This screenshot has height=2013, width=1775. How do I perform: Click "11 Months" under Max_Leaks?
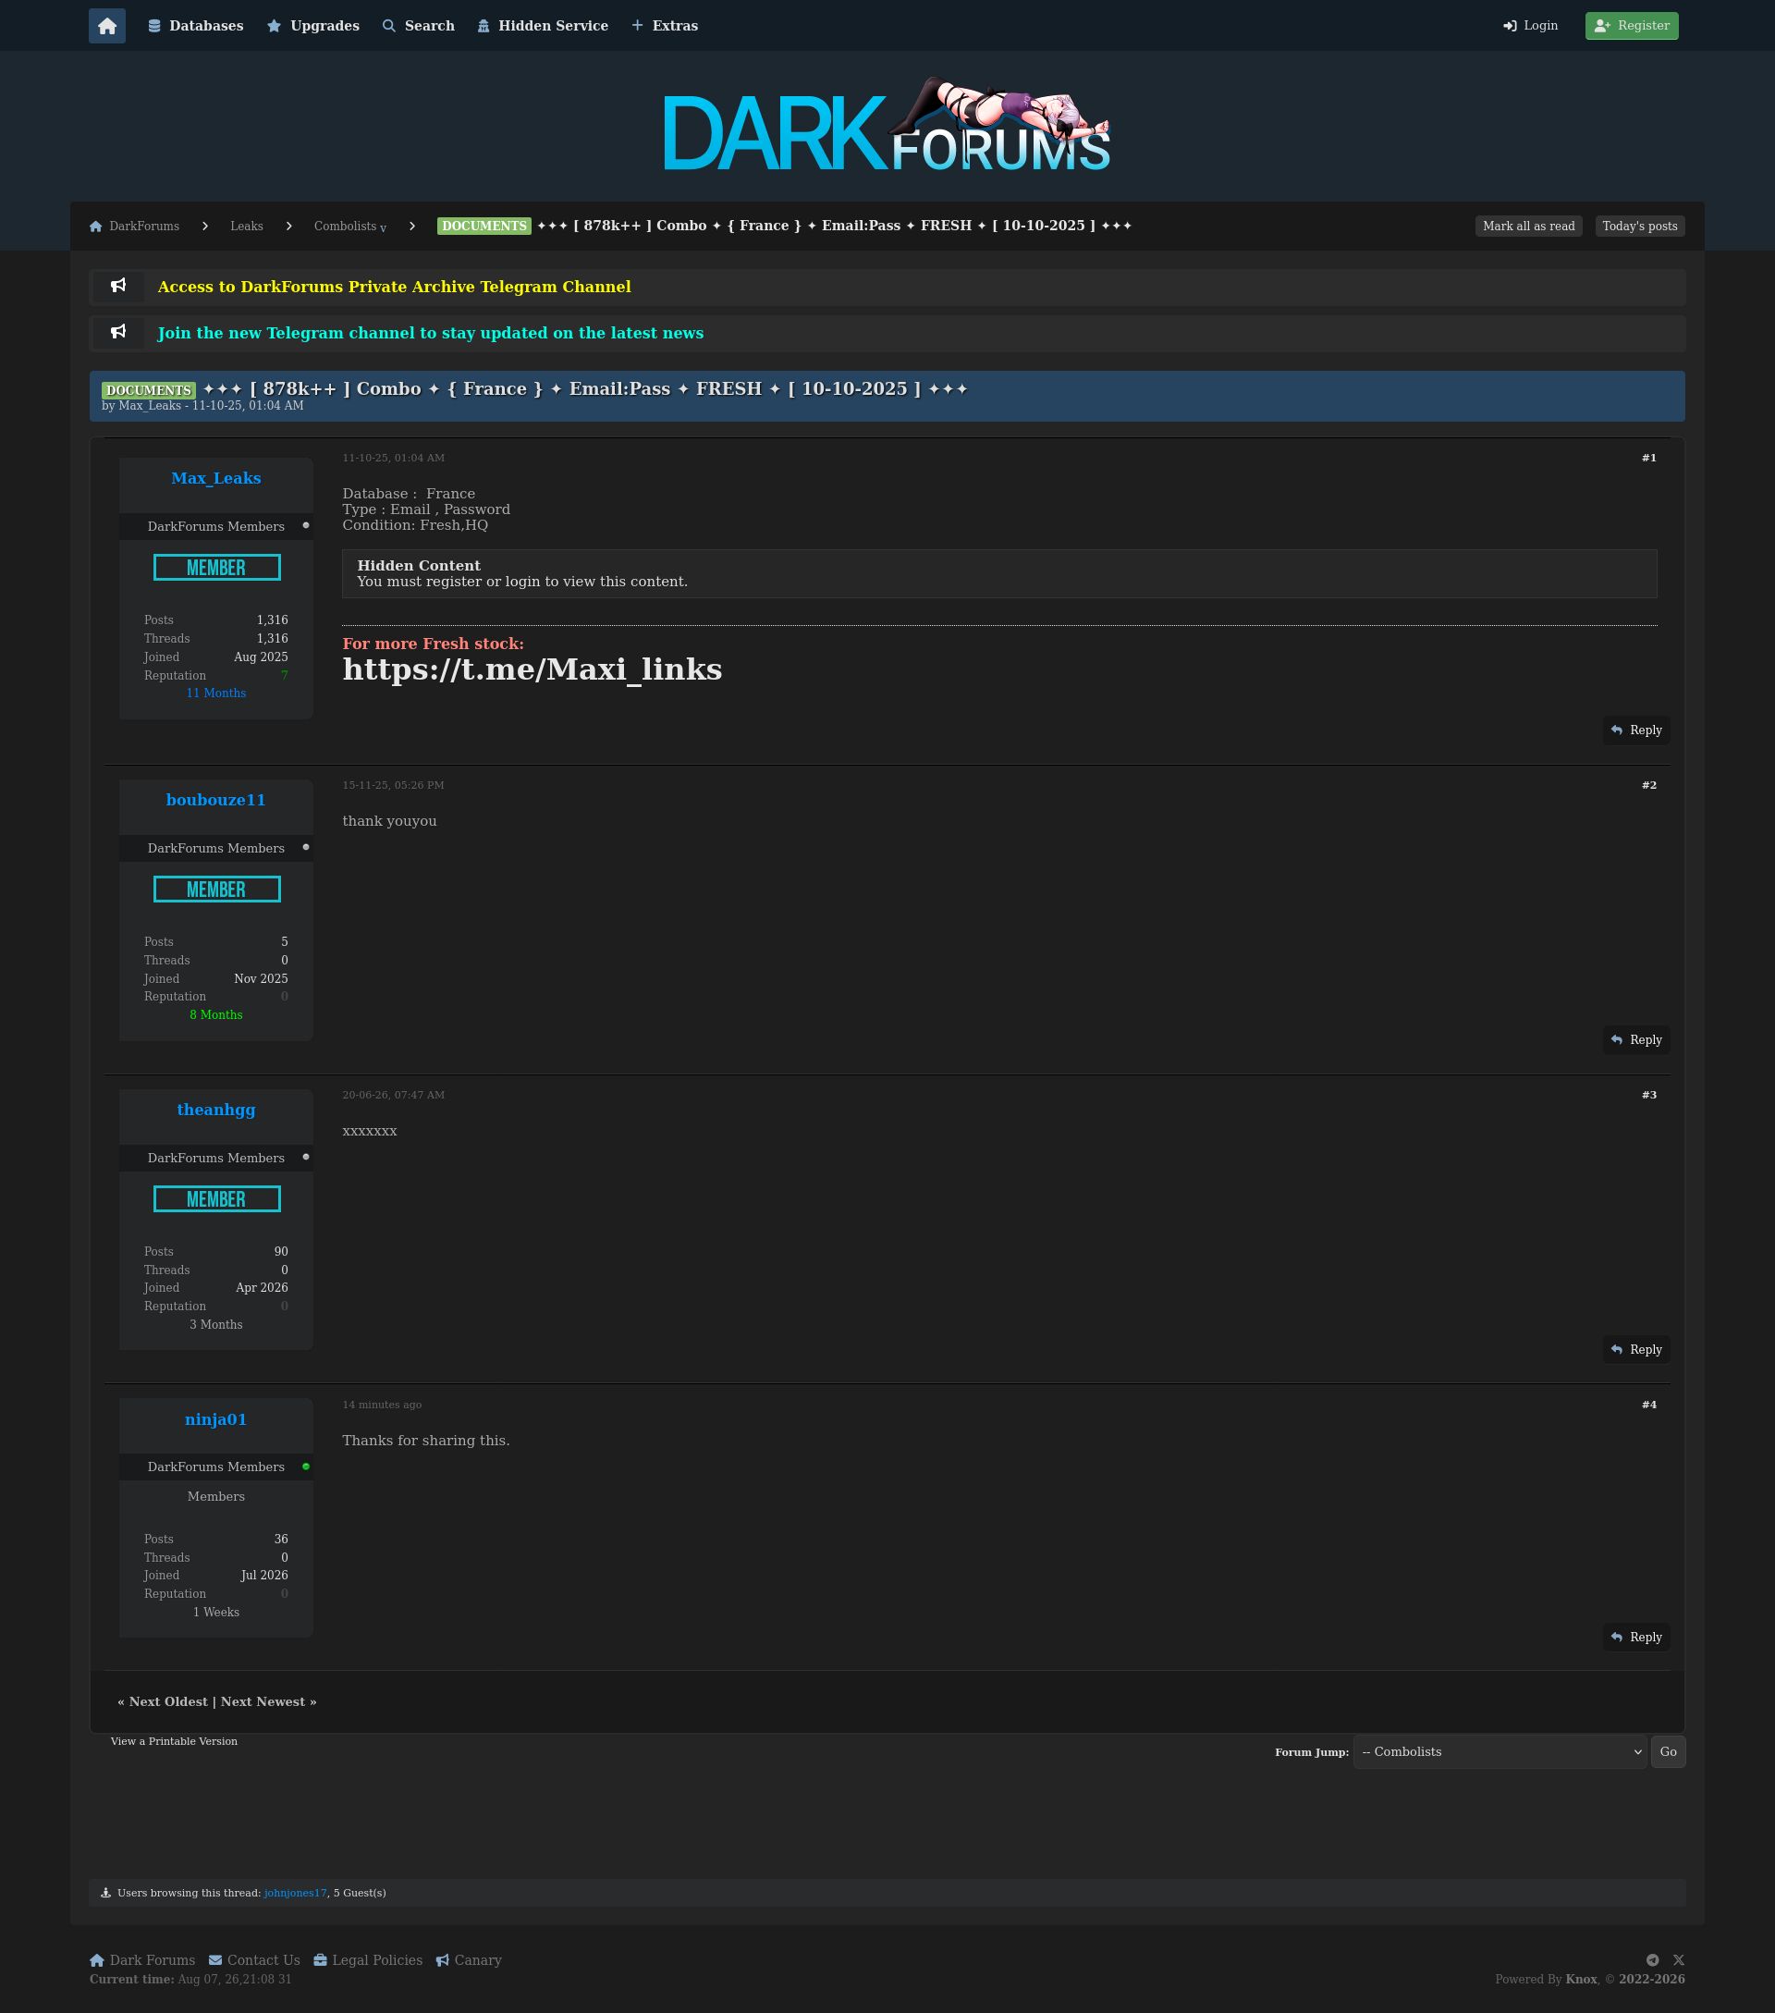coord(216,694)
